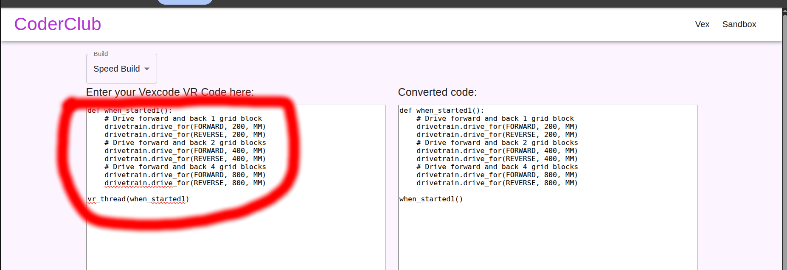Click the CoderClub logo

[58, 24]
